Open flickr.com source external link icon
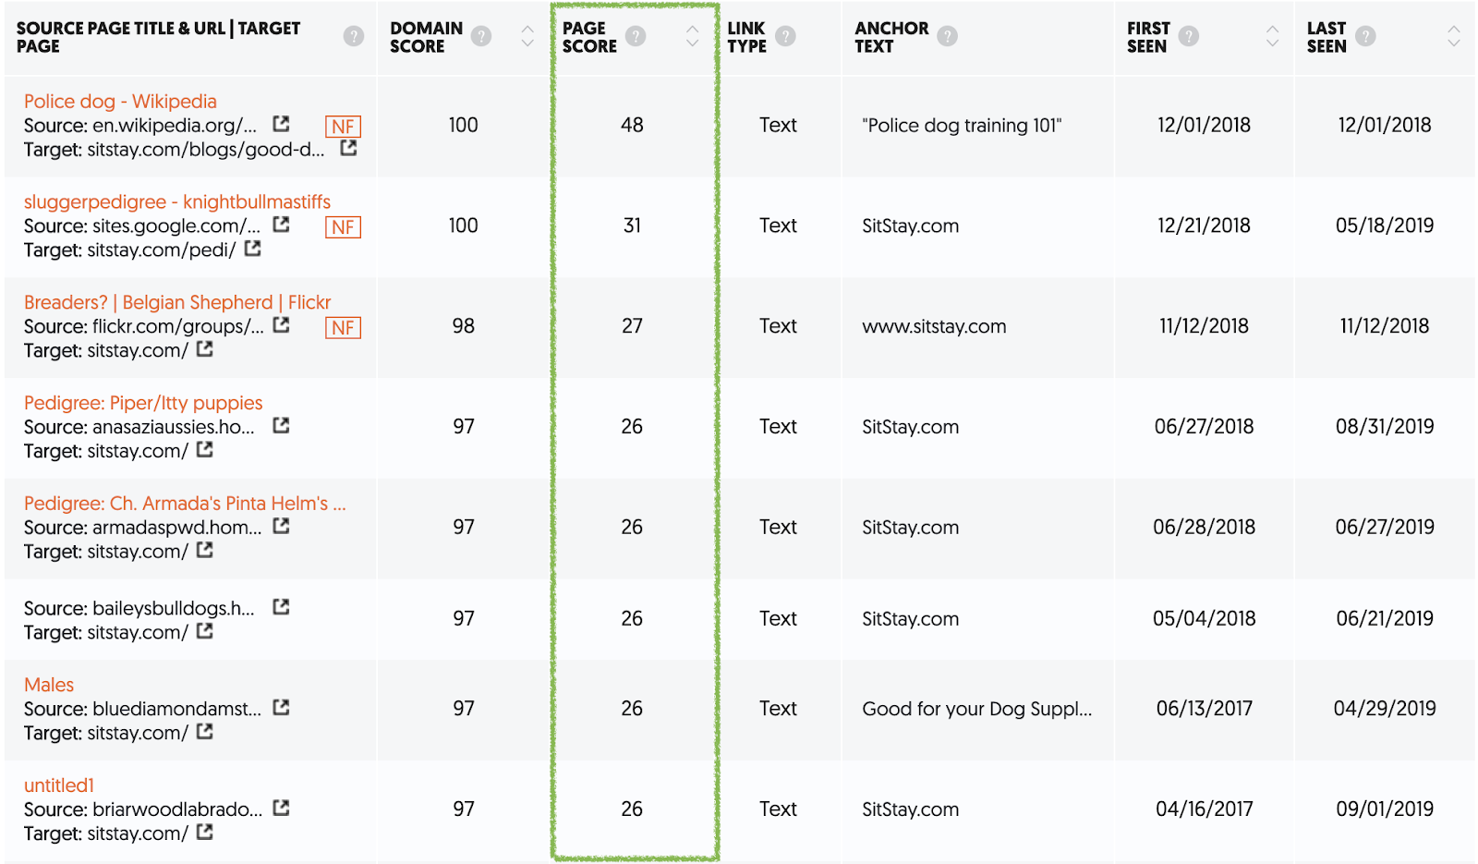1478x864 pixels. coord(281,325)
